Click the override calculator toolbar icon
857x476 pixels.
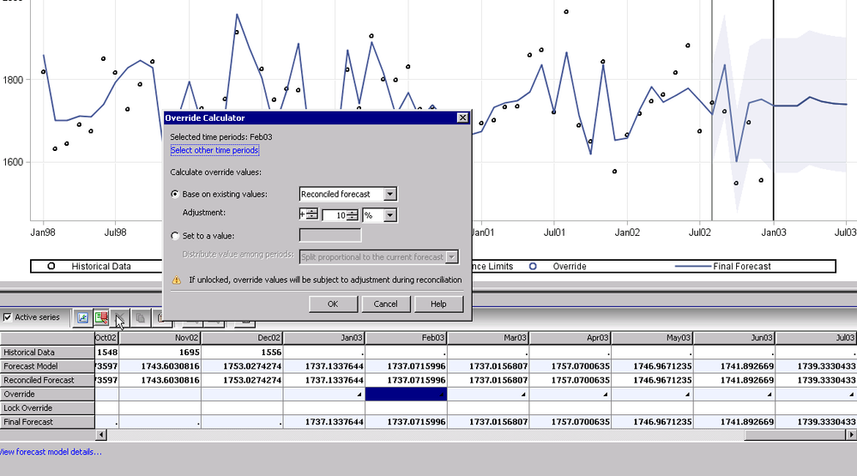102,317
